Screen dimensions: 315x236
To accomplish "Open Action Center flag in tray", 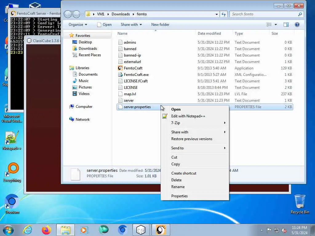I will coord(269,230).
